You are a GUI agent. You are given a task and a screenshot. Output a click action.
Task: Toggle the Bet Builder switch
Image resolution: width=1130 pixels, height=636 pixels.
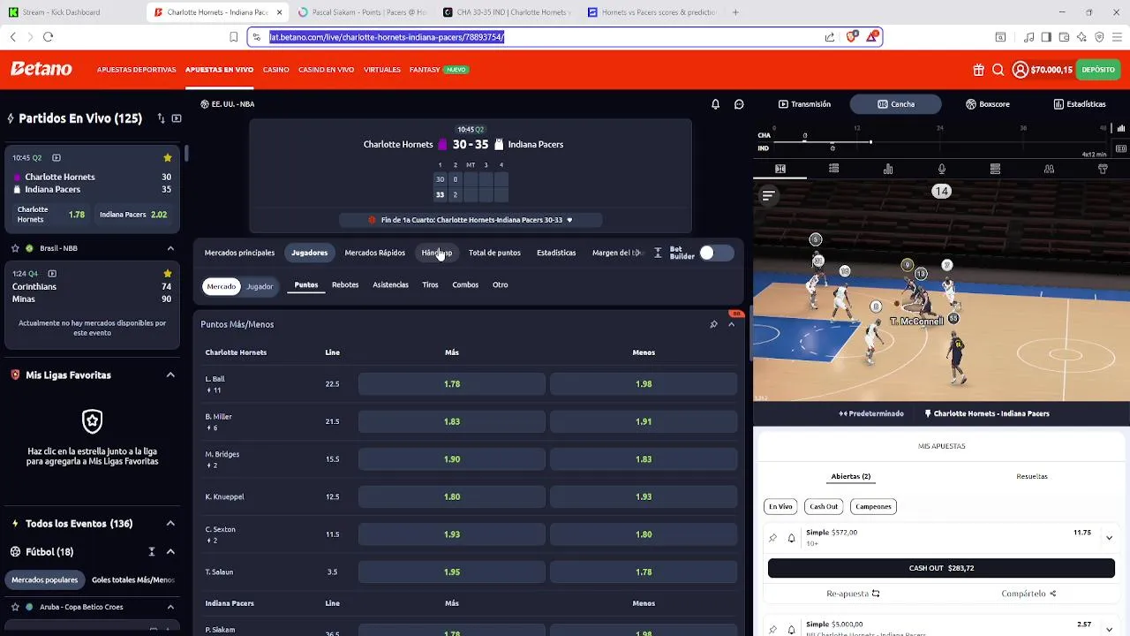(716, 253)
